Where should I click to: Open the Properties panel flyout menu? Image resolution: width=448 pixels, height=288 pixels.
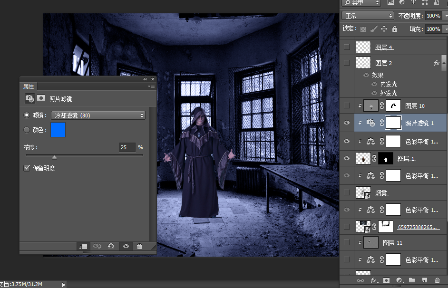[x=151, y=86]
